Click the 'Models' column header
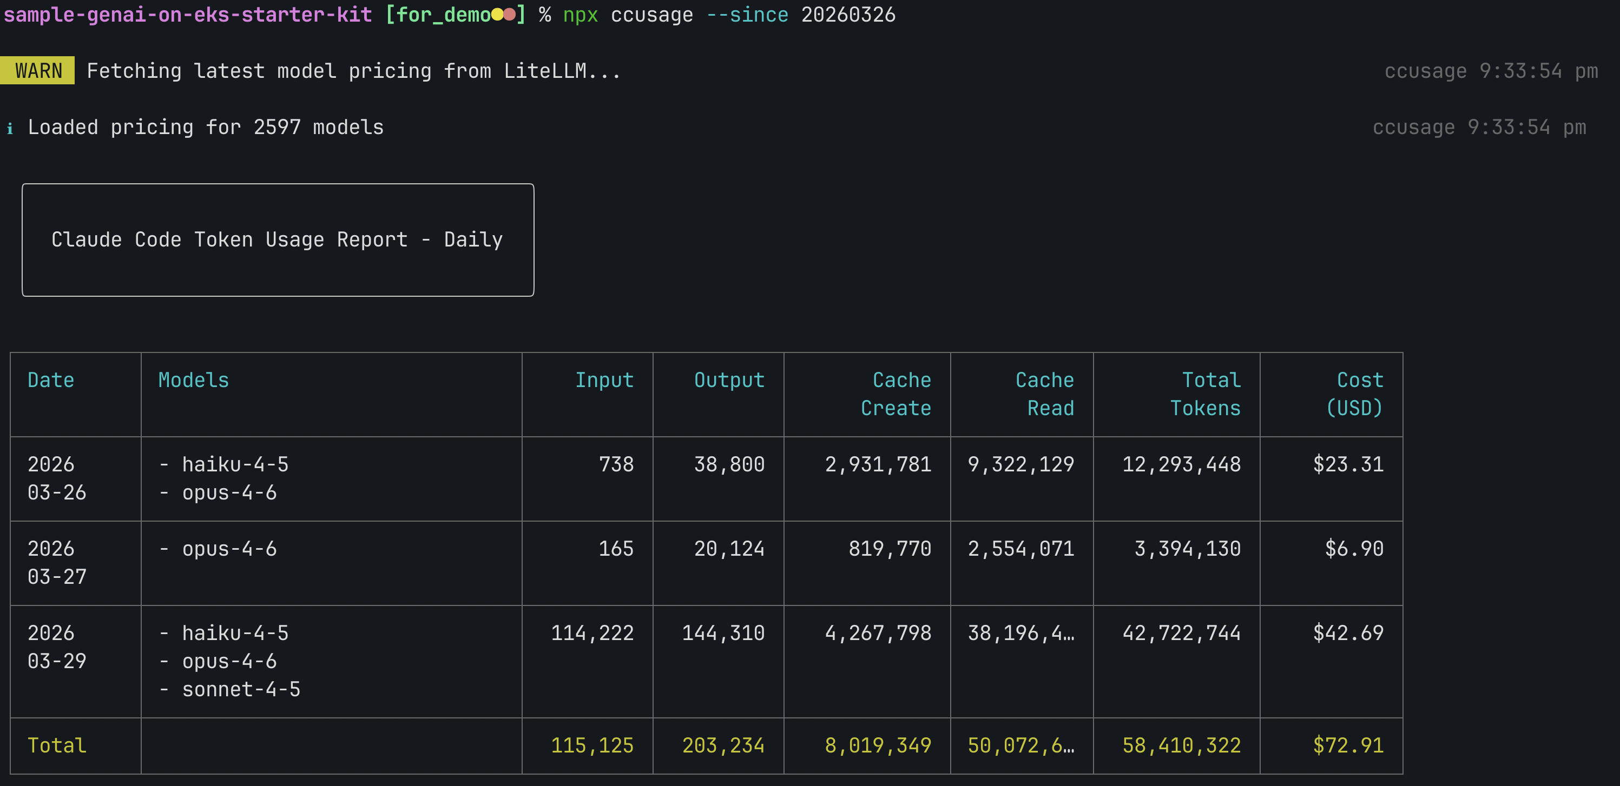 194,380
